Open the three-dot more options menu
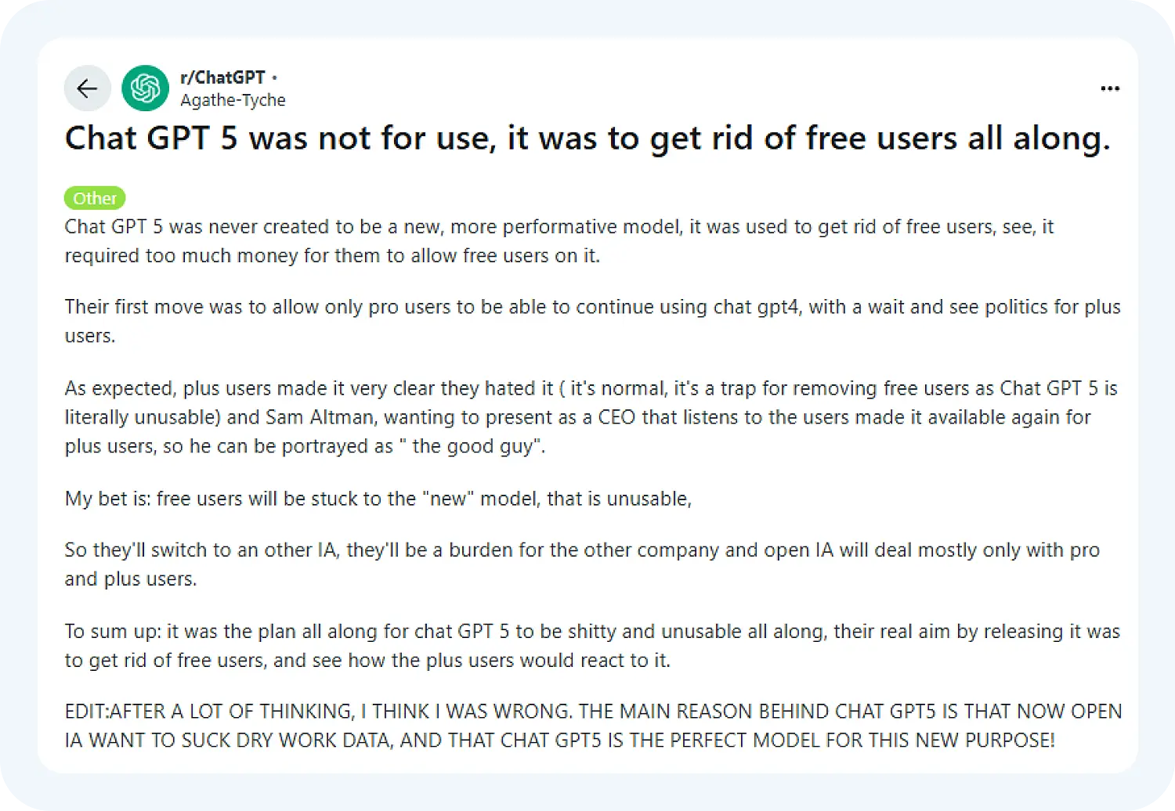Screen dimensions: 1175x811 [1110, 88]
